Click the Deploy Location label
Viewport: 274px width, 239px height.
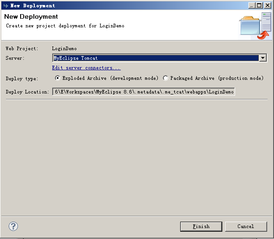[x=27, y=92]
